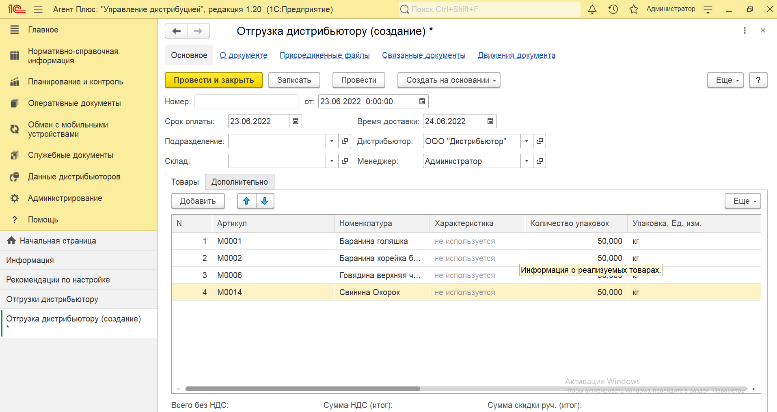Open notifications bell icon
This screenshot has height=412, width=777.
(592, 9)
